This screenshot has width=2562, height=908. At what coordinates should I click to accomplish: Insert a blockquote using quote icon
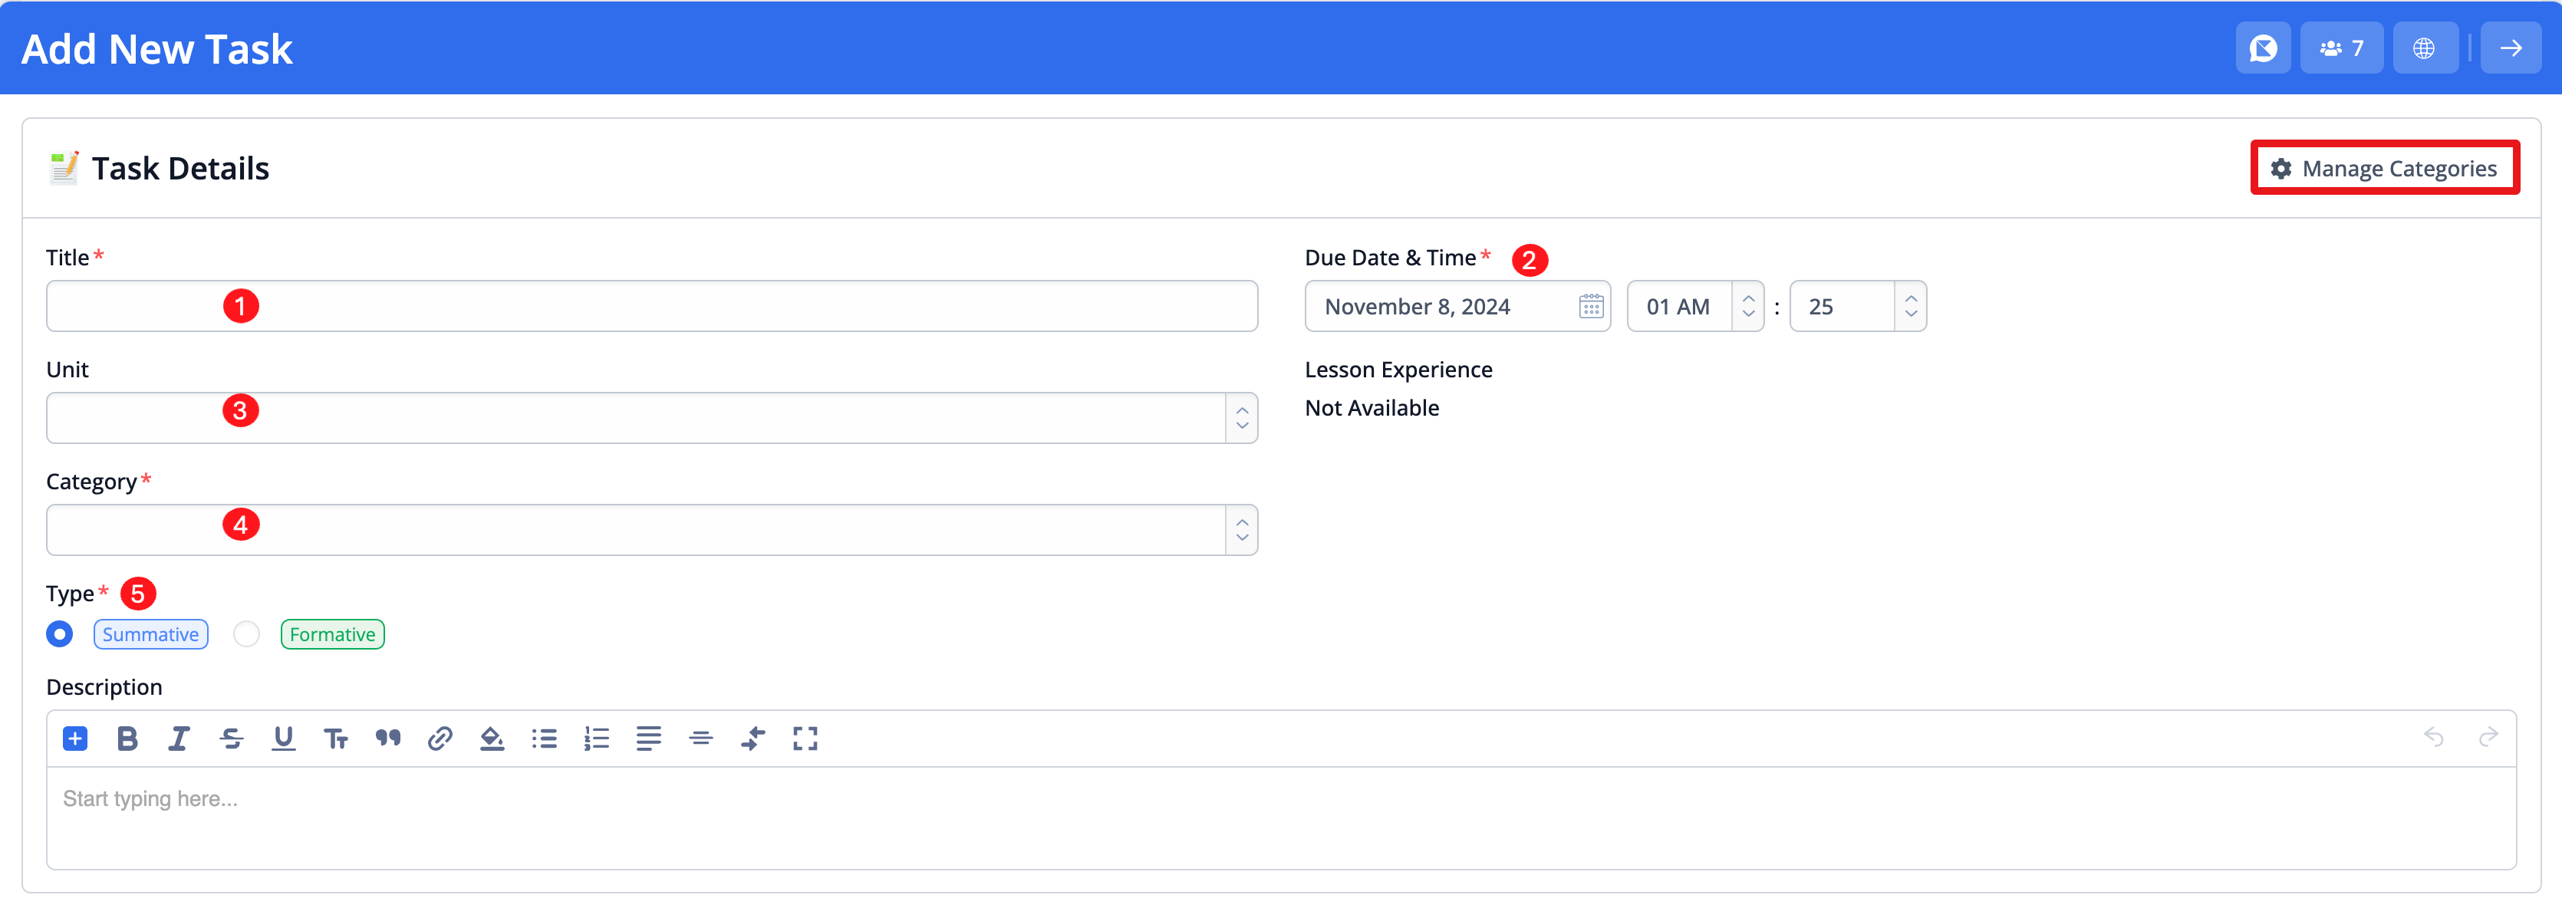tap(388, 738)
